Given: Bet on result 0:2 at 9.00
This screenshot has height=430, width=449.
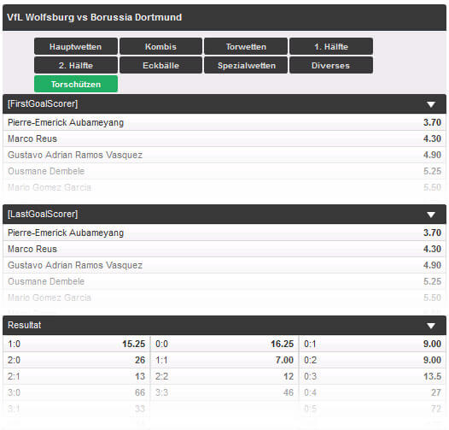Looking at the screenshot, I should pyautogui.click(x=372, y=360).
